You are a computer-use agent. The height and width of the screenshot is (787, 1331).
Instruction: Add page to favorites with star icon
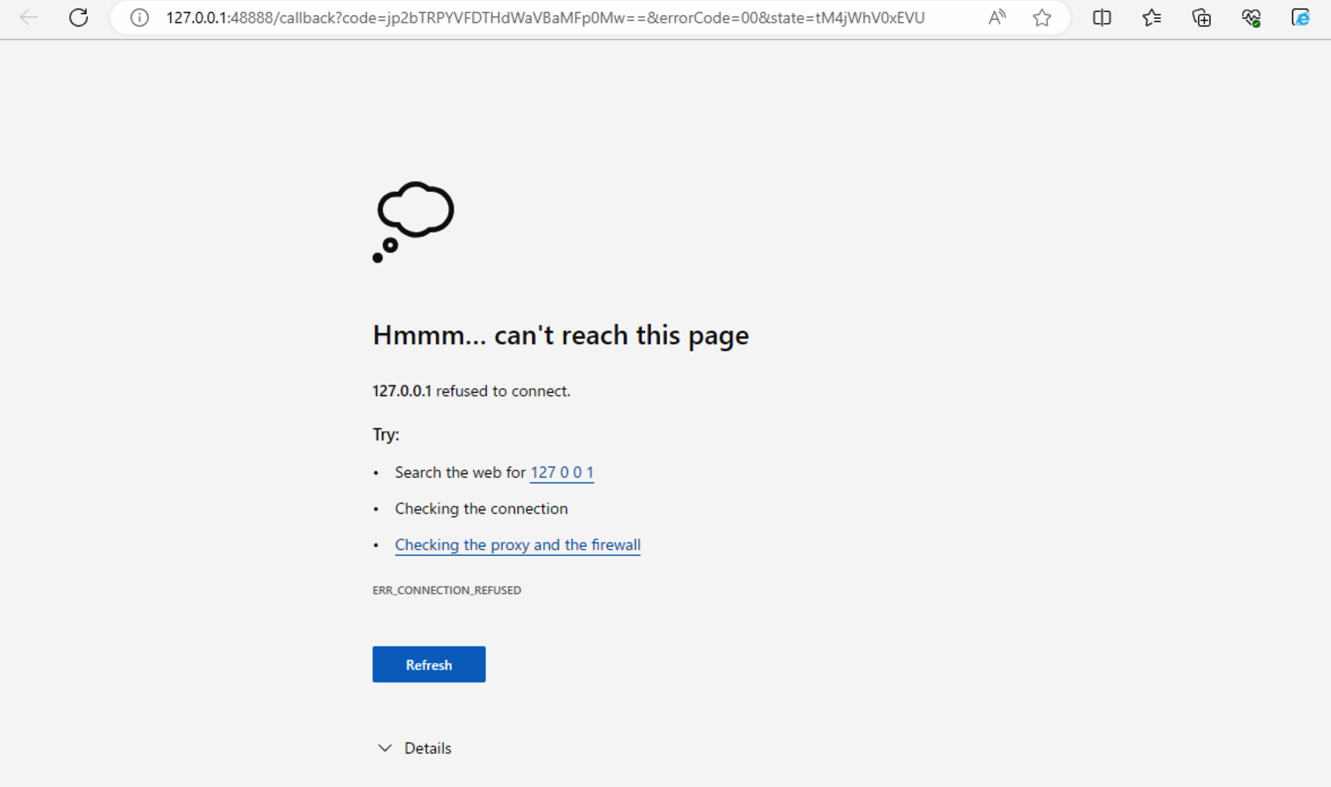1042,18
